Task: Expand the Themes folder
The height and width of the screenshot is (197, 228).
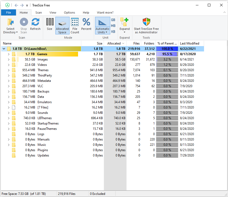Action: pyautogui.click(x=9, y=70)
